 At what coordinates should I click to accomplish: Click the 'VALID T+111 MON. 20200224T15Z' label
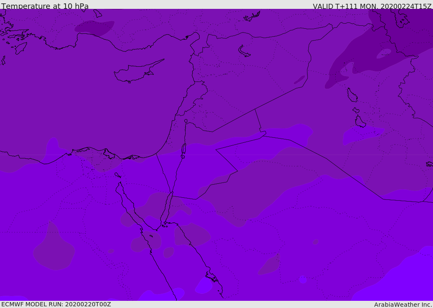[x=372, y=6]
